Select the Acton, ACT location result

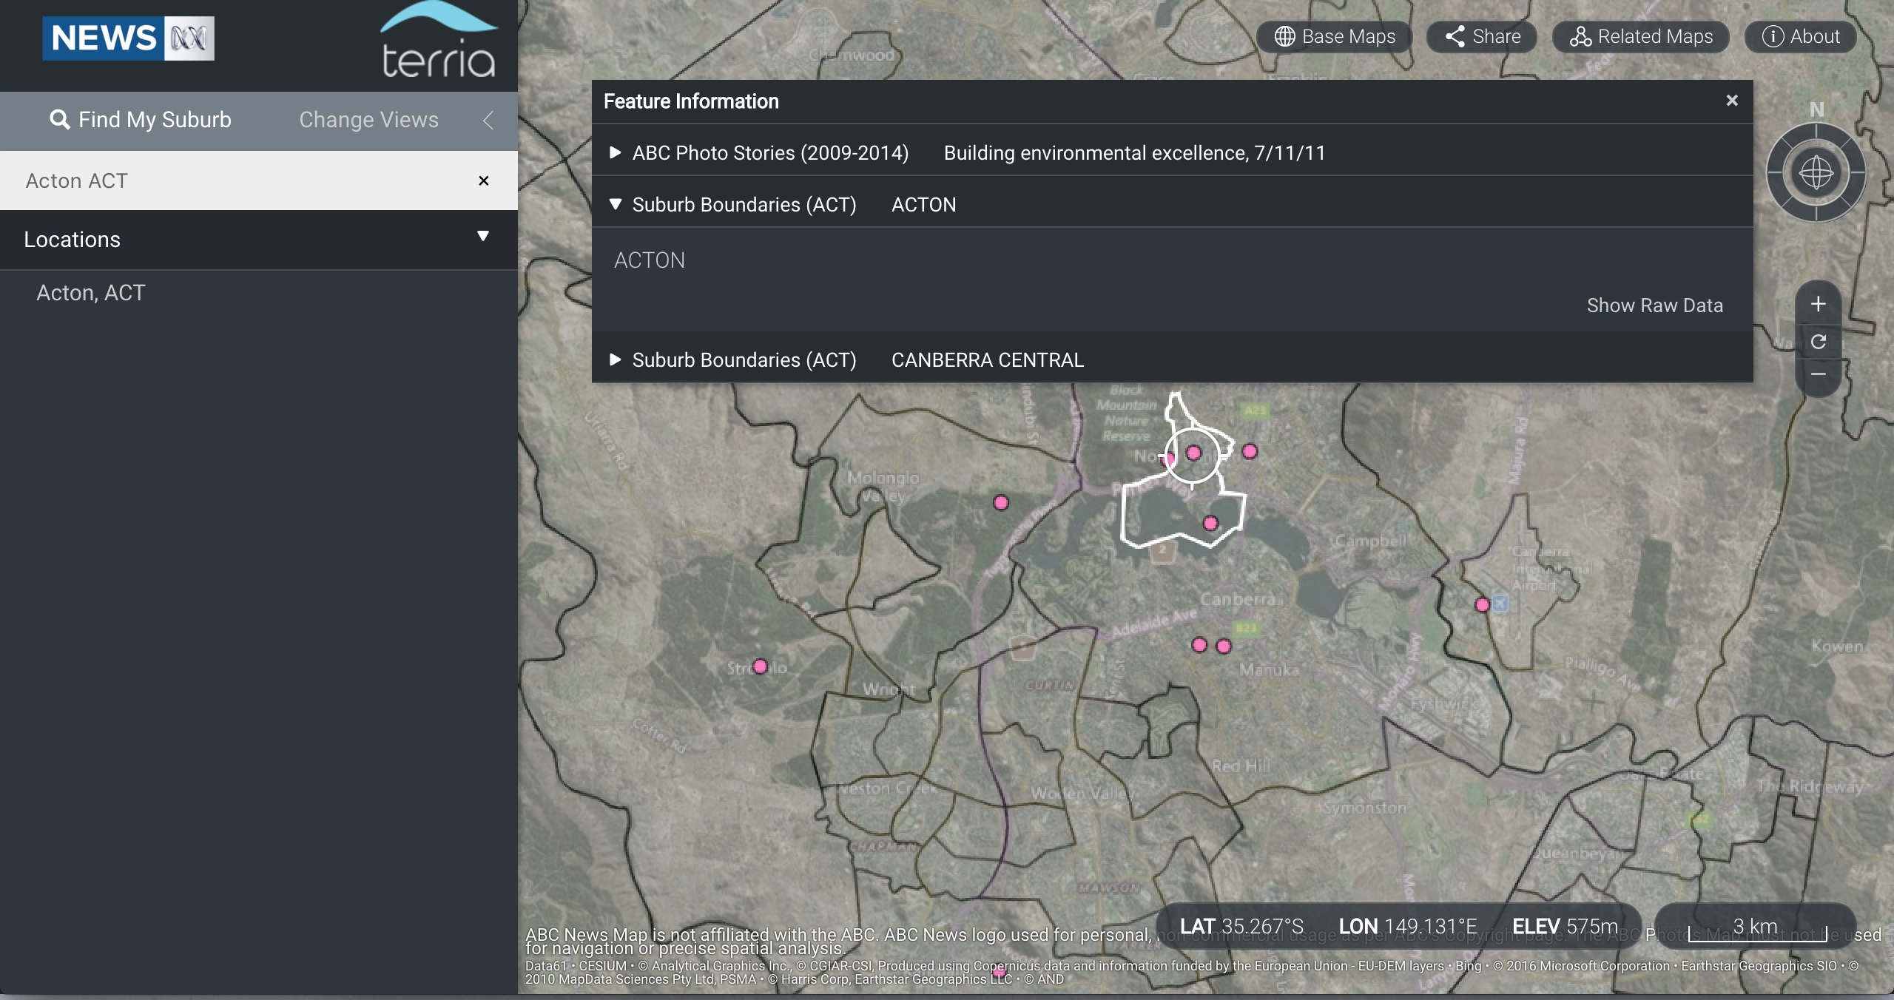[x=91, y=293]
